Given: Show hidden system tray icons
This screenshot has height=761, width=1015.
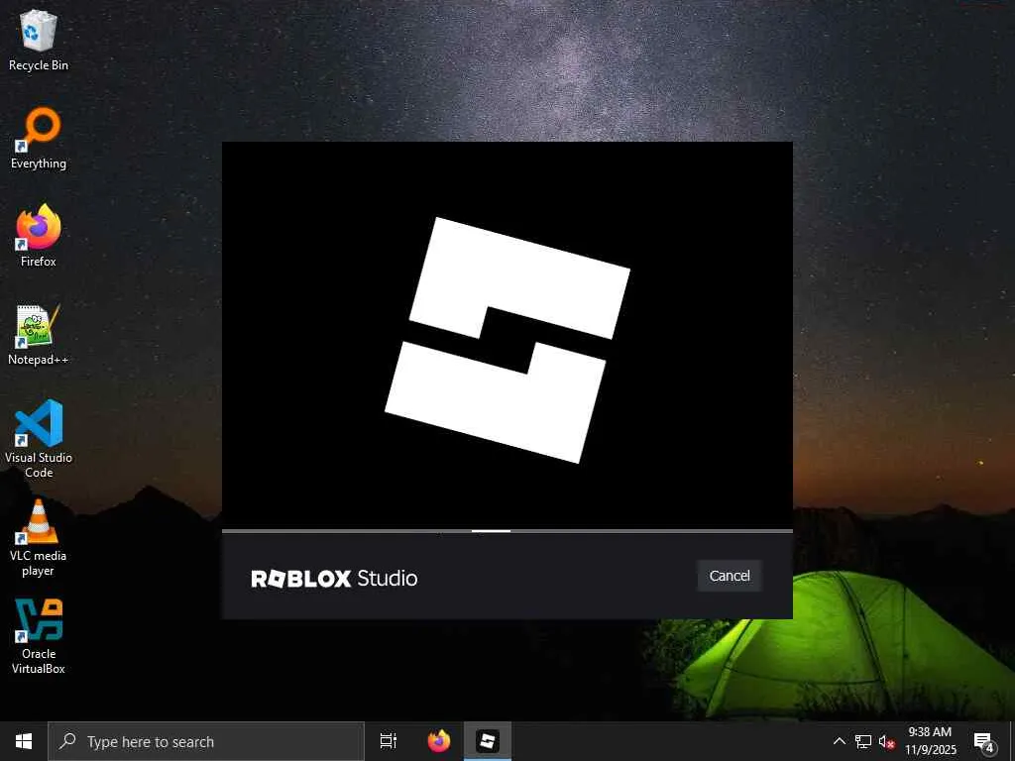Looking at the screenshot, I should (839, 741).
